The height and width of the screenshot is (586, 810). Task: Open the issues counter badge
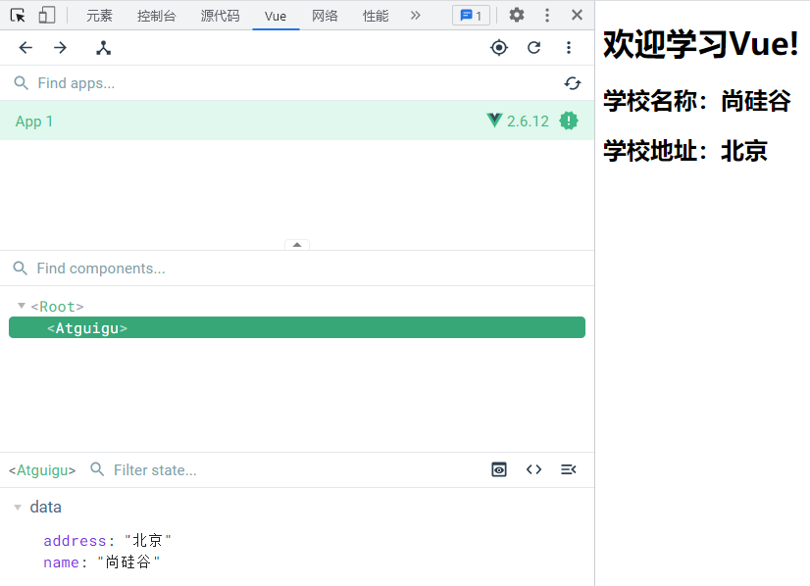pyautogui.click(x=471, y=16)
